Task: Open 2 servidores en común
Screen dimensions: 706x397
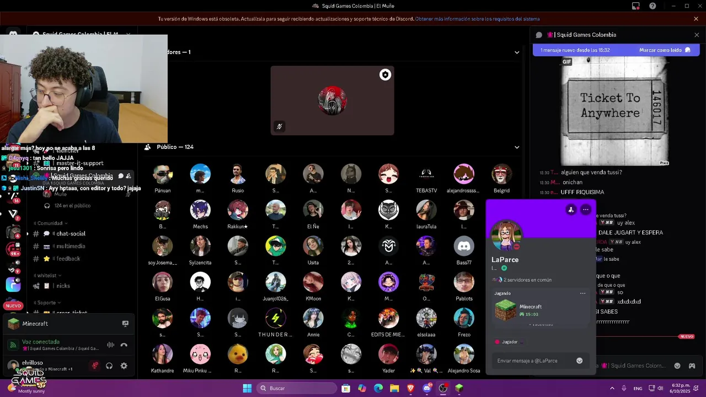Action: [x=522, y=280]
